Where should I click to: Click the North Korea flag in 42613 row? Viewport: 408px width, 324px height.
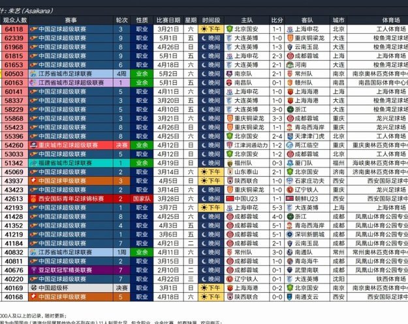pyautogui.click(x=290, y=198)
